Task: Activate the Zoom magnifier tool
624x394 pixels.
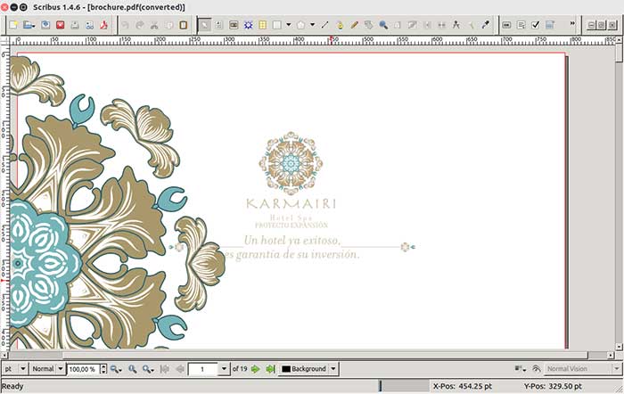Action: [x=383, y=25]
